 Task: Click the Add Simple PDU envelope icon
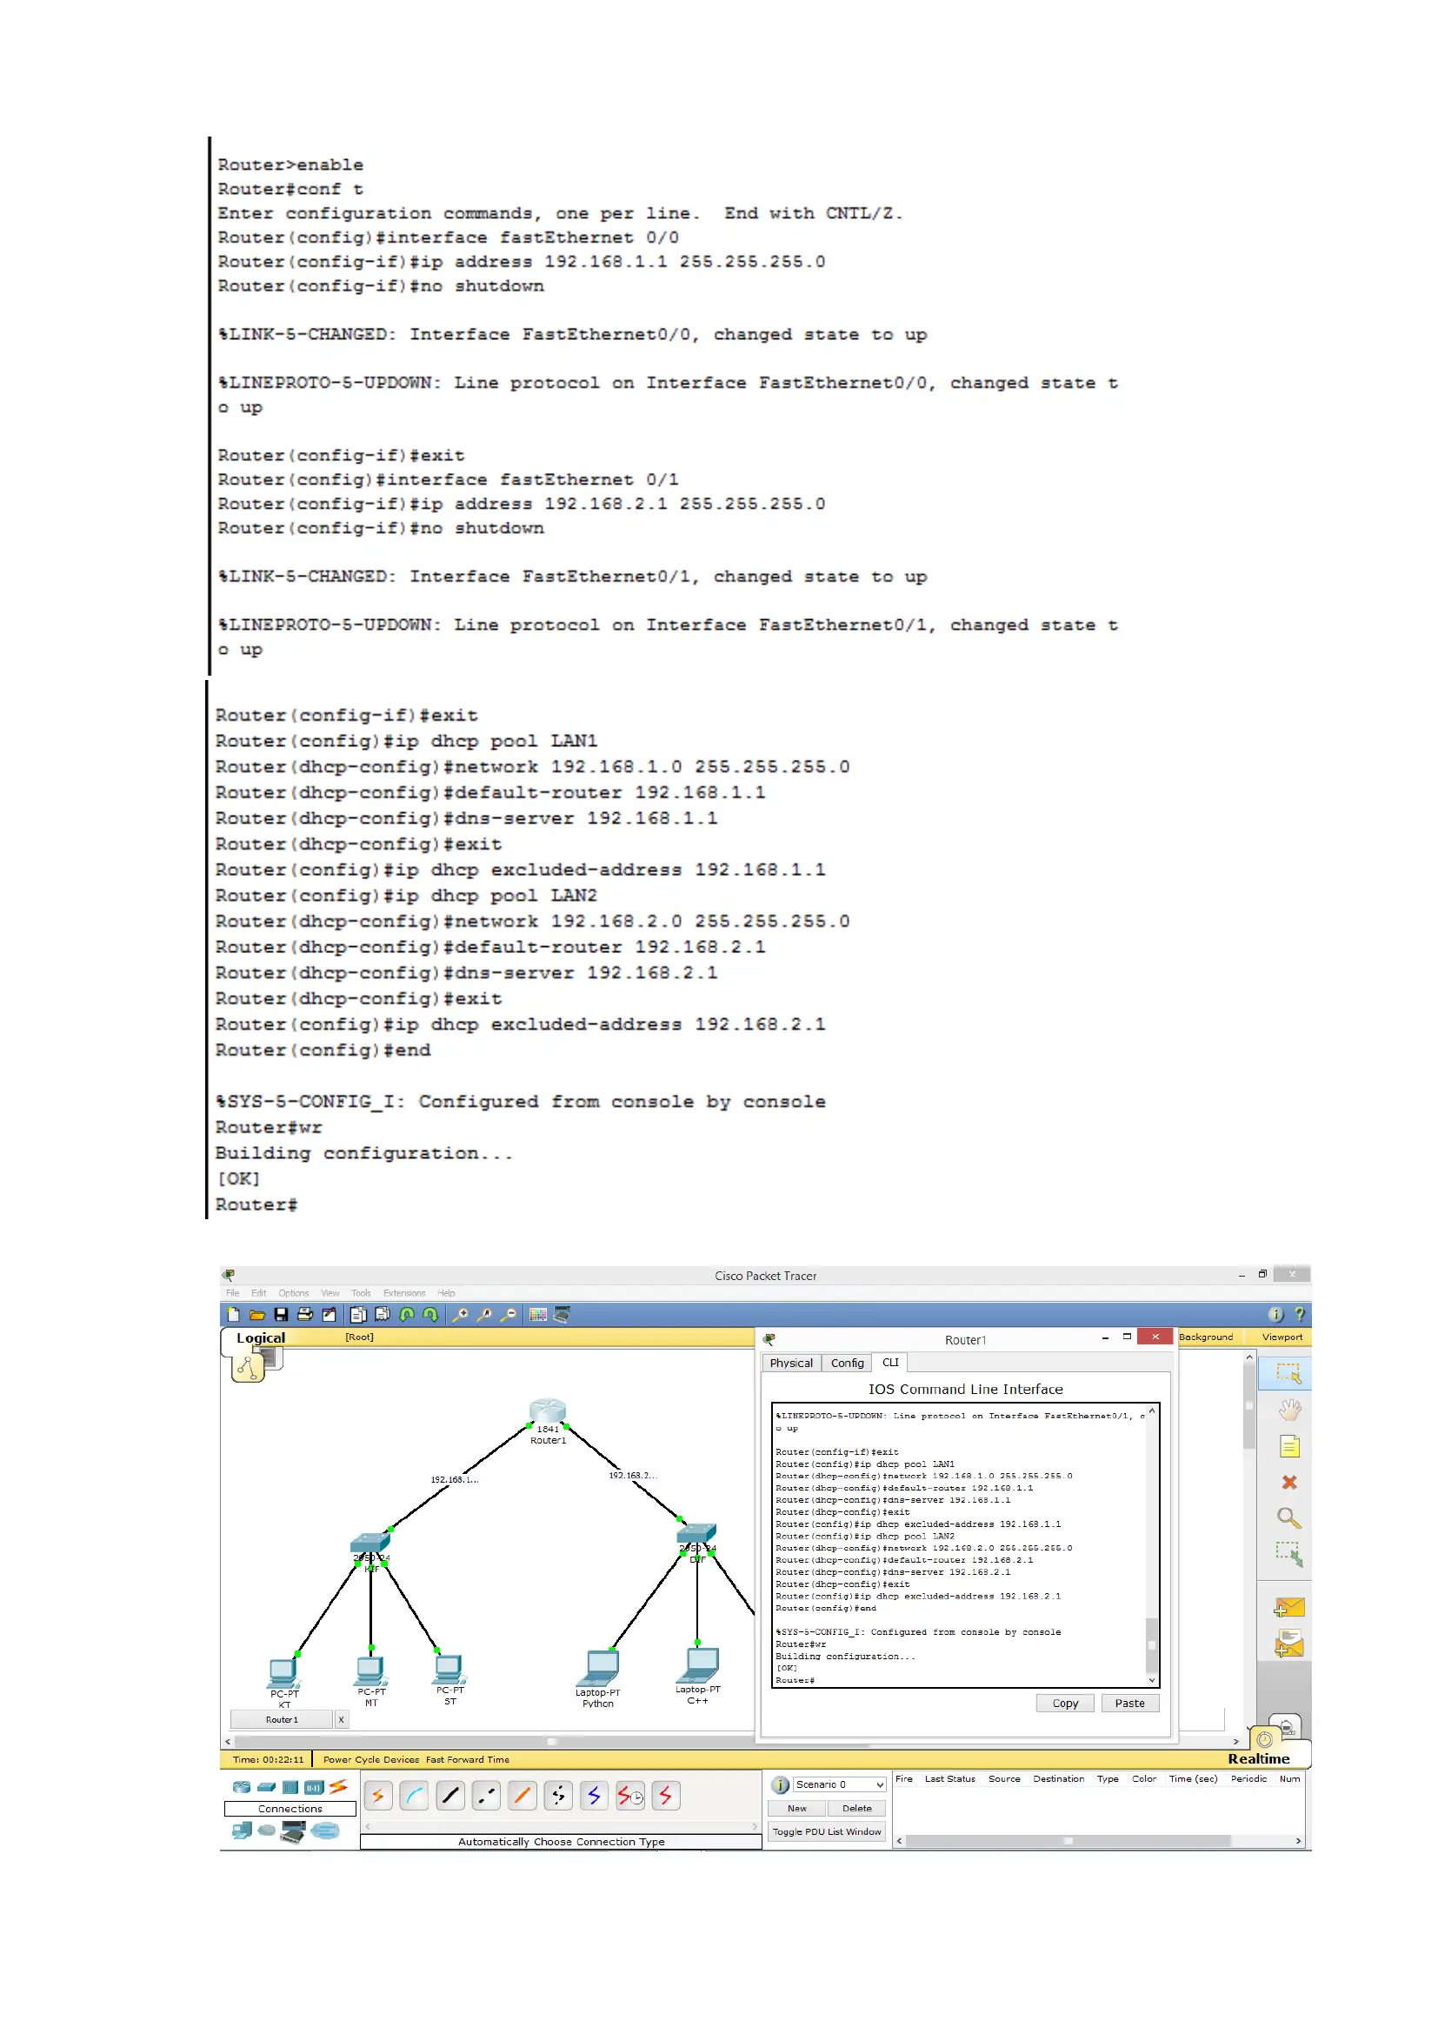click(x=1289, y=1607)
